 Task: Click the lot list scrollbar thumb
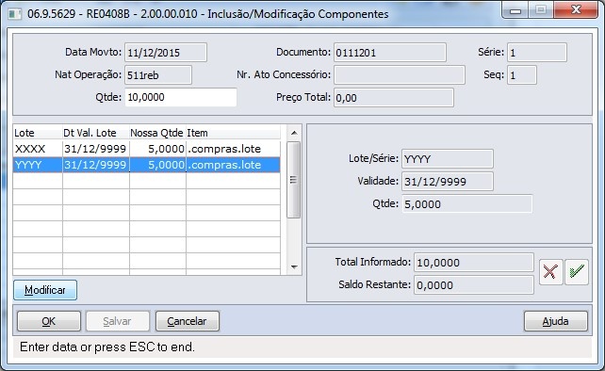[294, 180]
